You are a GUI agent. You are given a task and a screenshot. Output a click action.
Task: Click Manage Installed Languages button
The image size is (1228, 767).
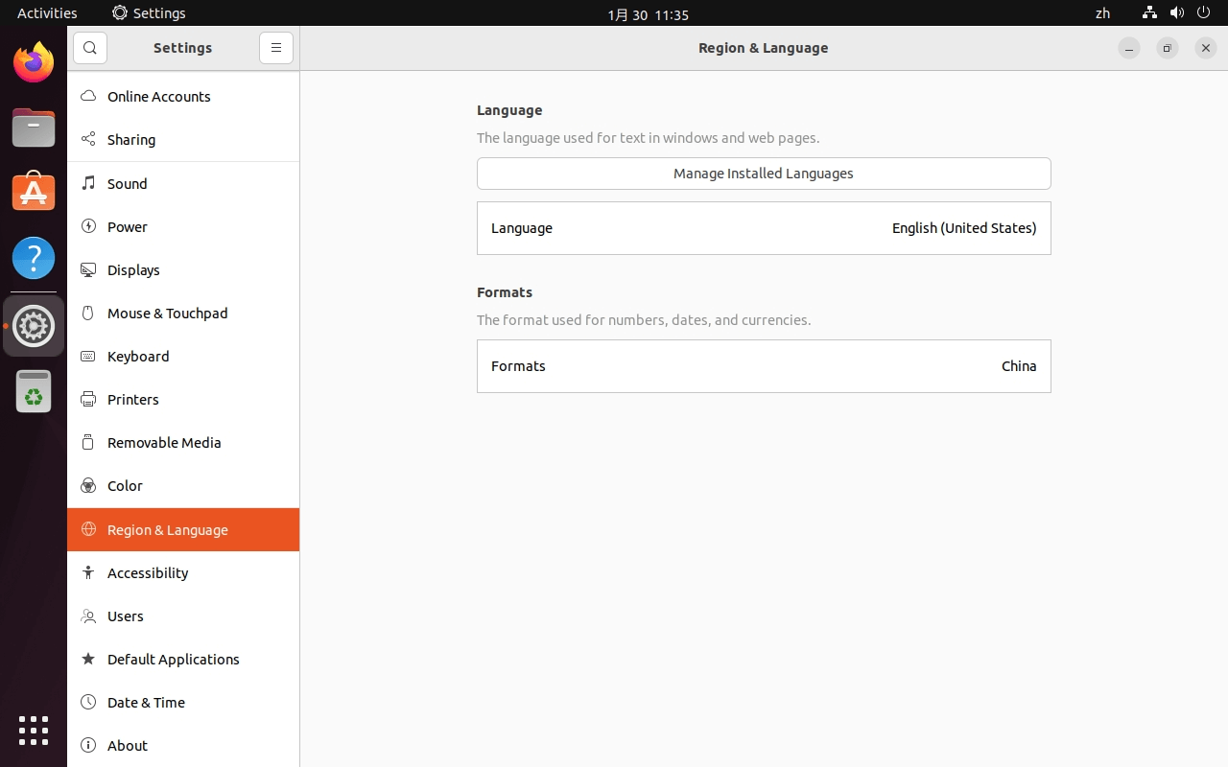coord(764,174)
